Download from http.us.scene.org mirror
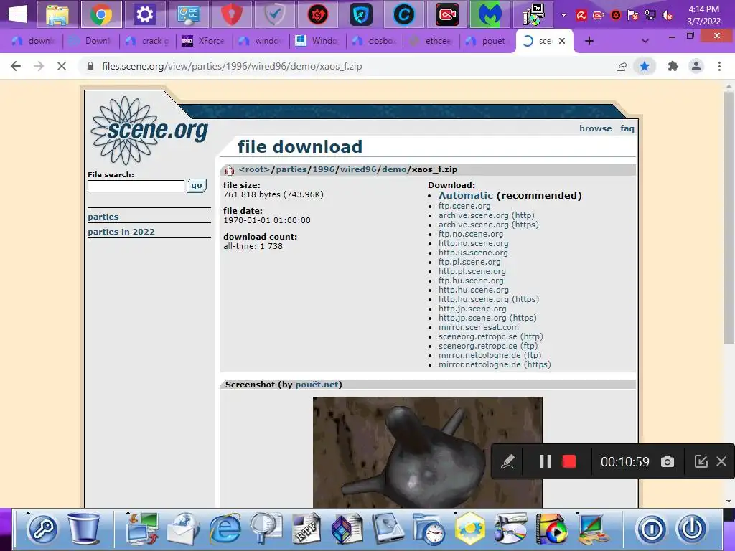 (x=473, y=253)
